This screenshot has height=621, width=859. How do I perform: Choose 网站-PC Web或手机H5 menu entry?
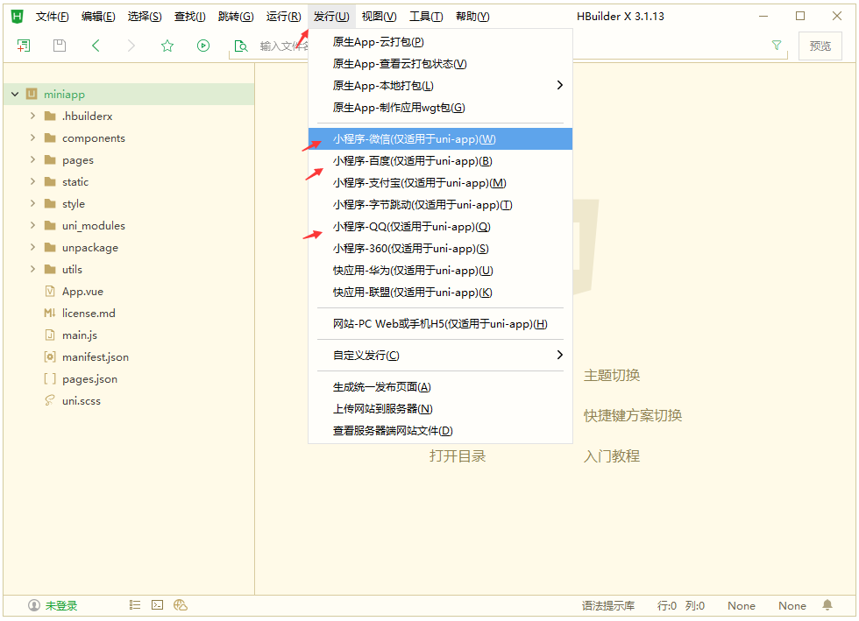[x=440, y=324]
